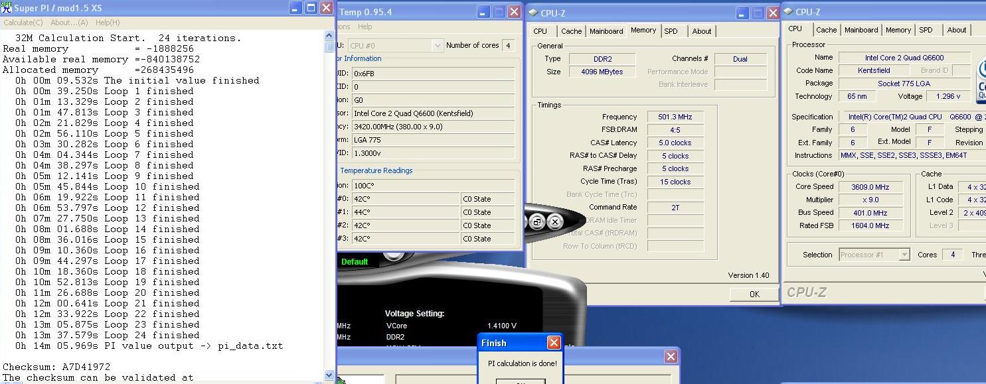This screenshot has height=384, width=986.
Task: Click Channels # field showing Dual
Action: click(x=740, y=59)
